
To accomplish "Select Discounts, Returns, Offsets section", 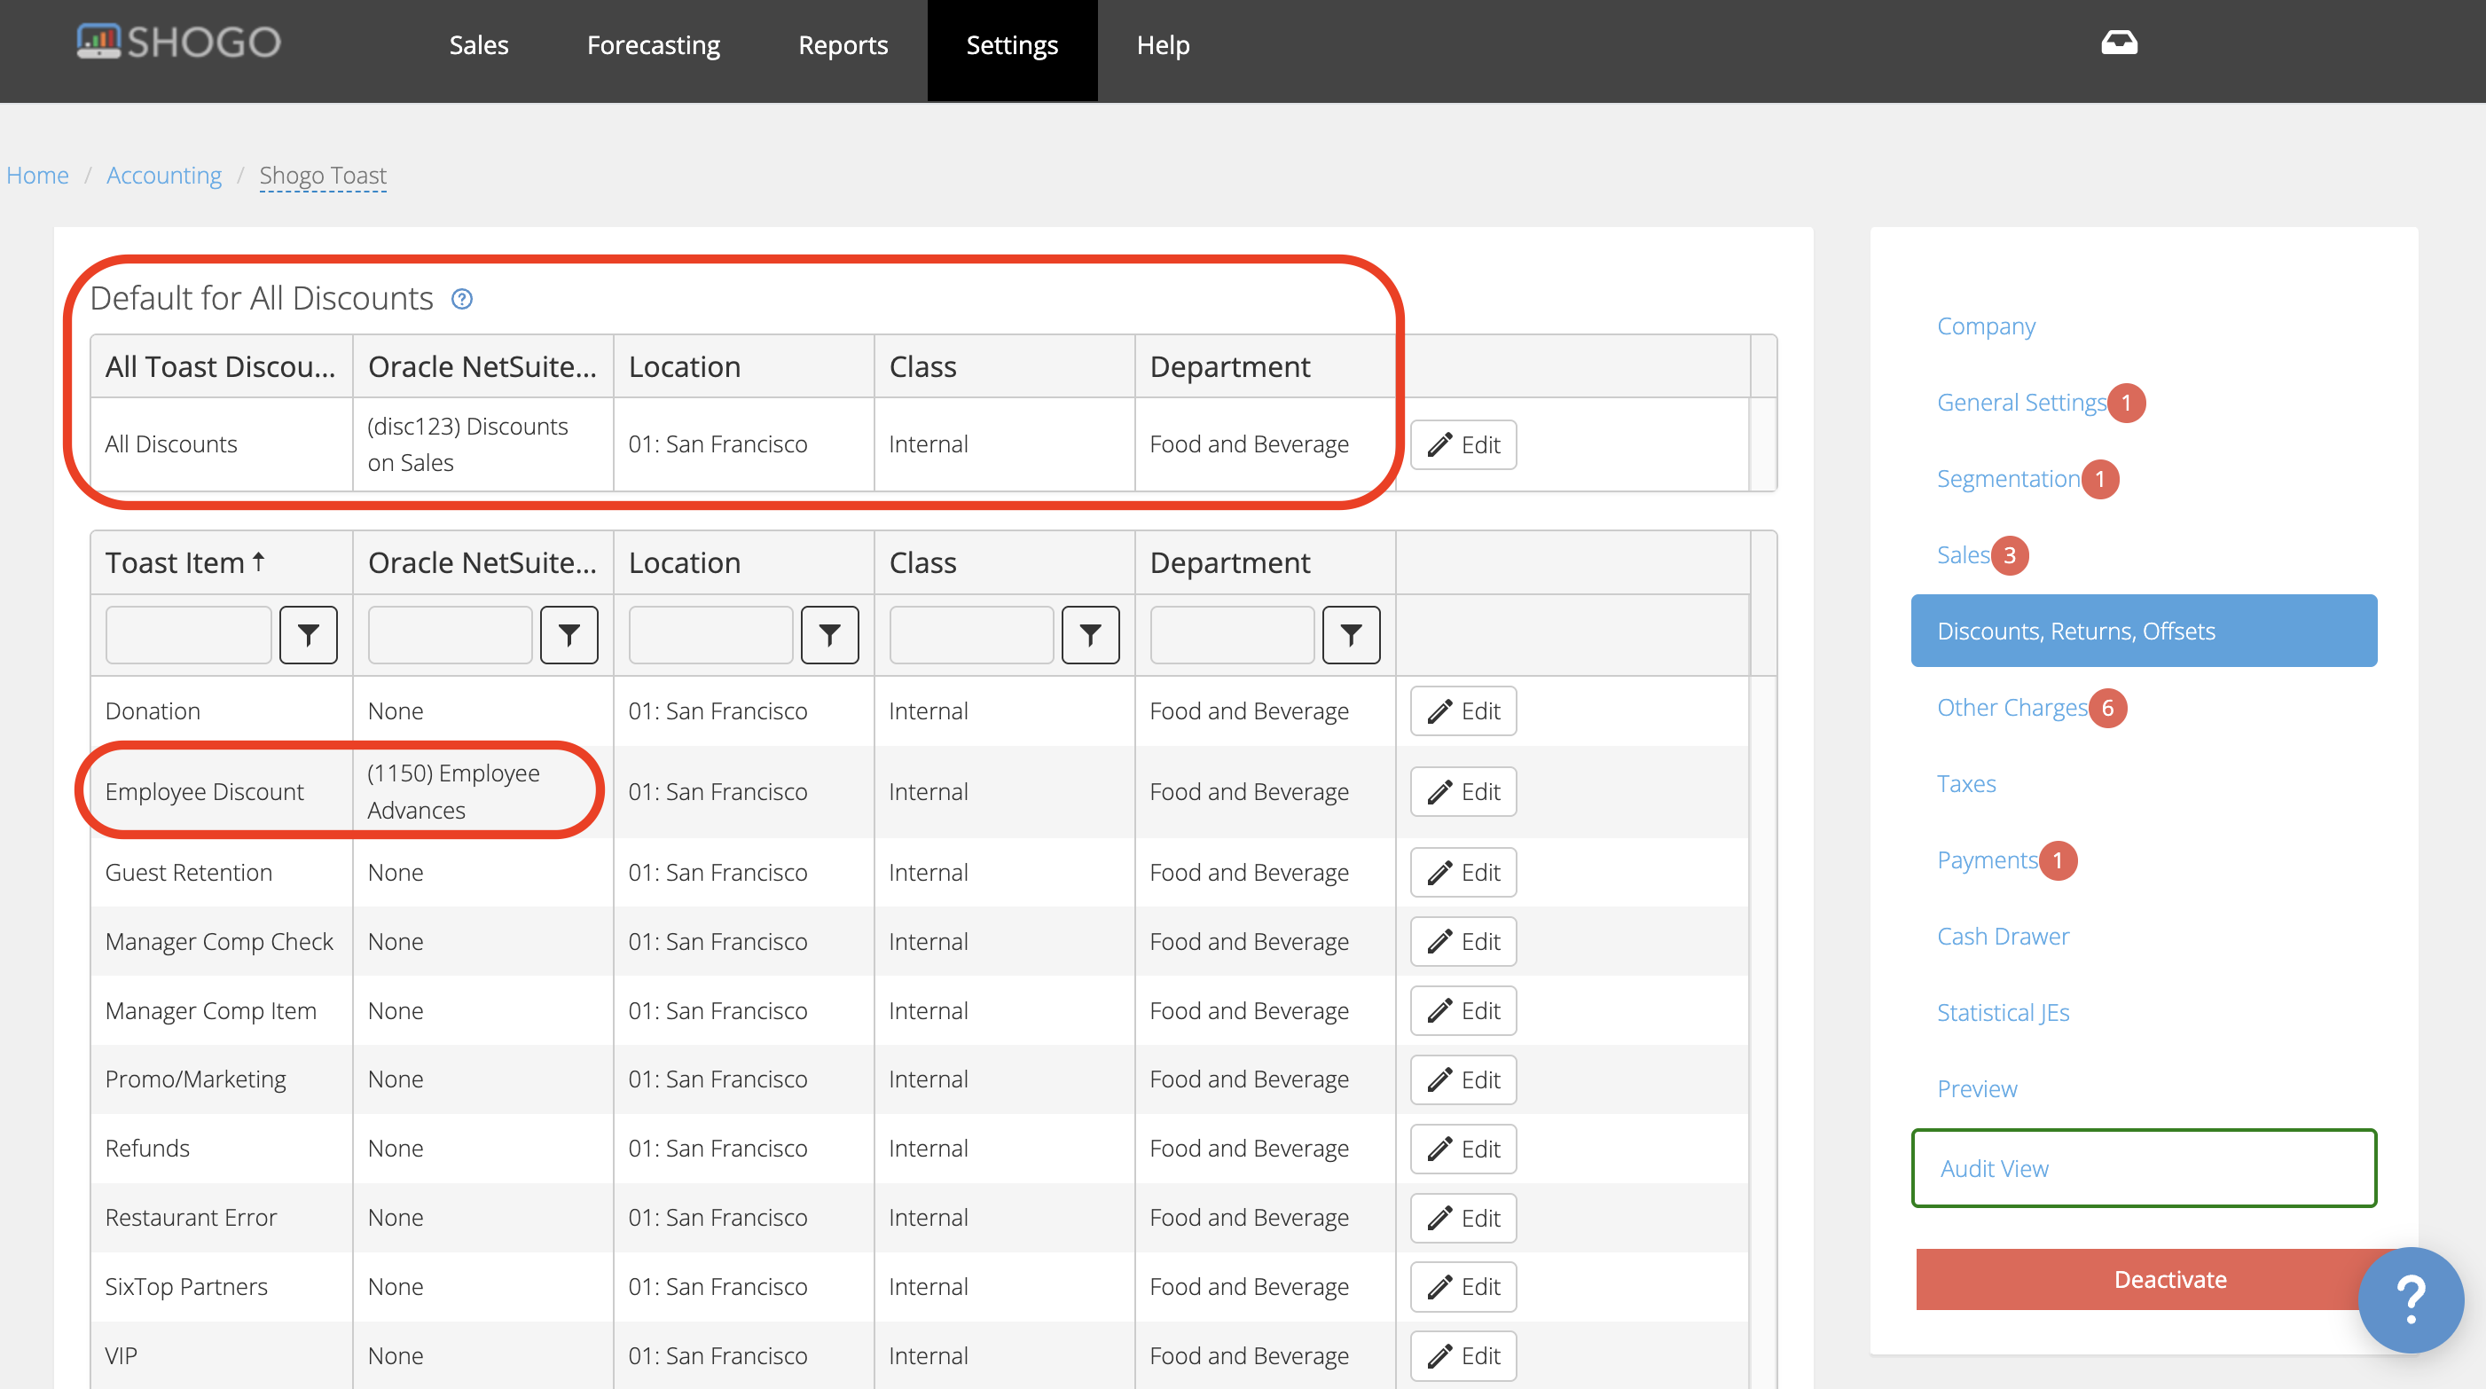I will (x=2143, y=631).
